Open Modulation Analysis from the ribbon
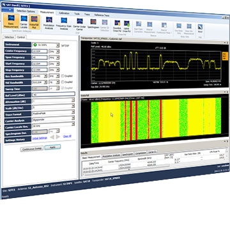Image resolution: width=230 pixels, height=230 pixels. click(x=49, y=23)
